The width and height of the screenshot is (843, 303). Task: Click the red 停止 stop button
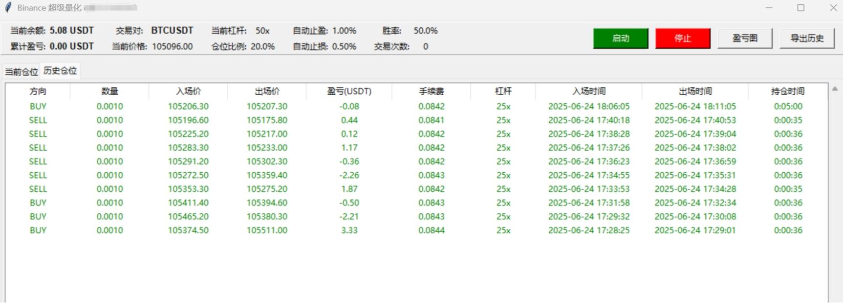(x=683, y=38)
